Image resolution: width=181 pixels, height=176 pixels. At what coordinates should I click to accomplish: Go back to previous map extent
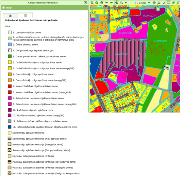point(107,3)
